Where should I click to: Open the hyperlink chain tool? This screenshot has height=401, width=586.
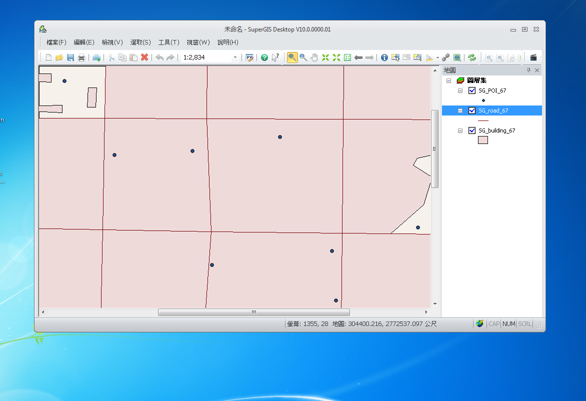pos(446,57)
